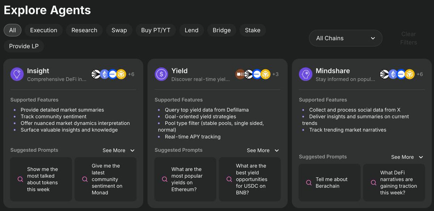Click the Berachain bear icon on Yield card
Screen dimensions: 434x211
[240, 74]
